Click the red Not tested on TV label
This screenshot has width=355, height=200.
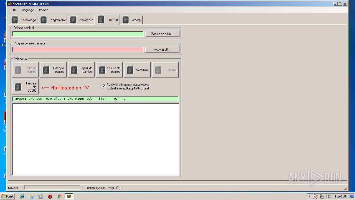(65, 88)
